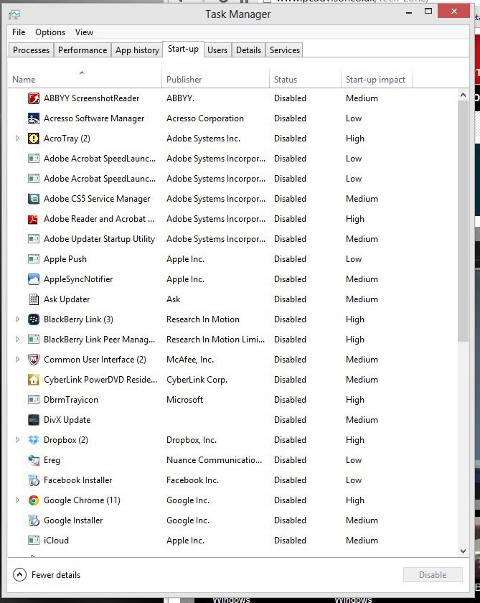This screenshot has height=603, width=480.
Task: Click the 'ABBYY.' publisher cell
Action: click(180, 98)
